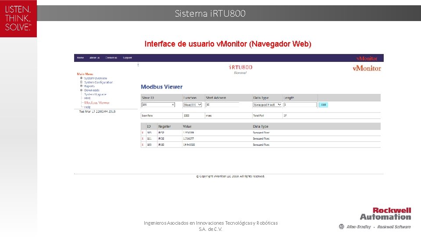
Task: Delete the row with value ending 6599
Action: [143, 133]
